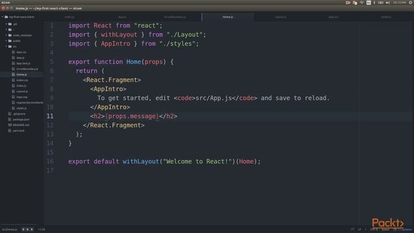Click the clock in the top bar

pos(399,3)
